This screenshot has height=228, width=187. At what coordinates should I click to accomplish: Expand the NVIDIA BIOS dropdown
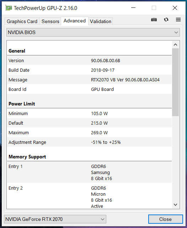coord(93,32)
